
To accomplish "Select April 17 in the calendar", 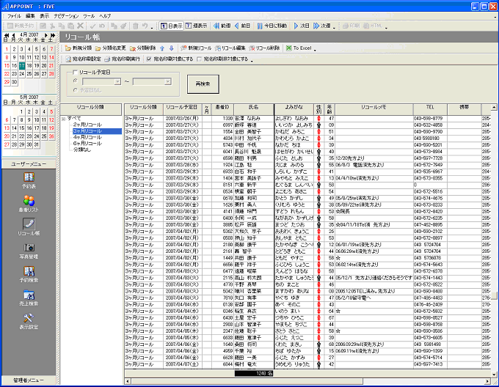I will point(21,65).
